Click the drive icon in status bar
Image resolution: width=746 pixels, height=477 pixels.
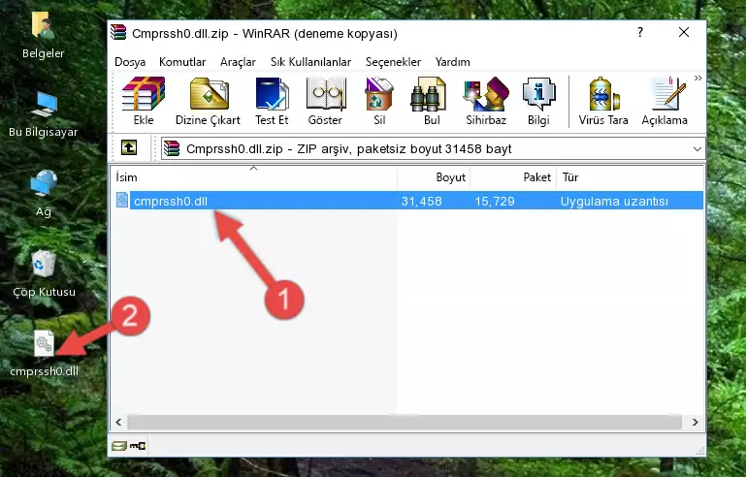119,446
